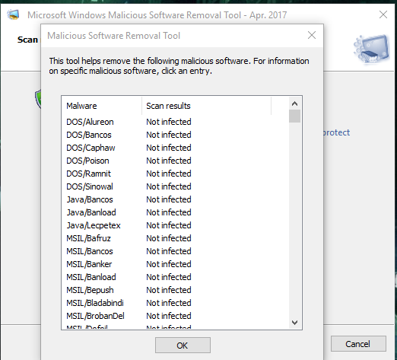Click the Scan results column header
This screenshot has height=360, width=397.
pyautogui.click(x=206, y=106)
